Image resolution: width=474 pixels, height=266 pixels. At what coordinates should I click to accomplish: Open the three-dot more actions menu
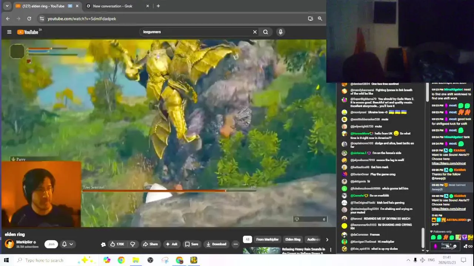click(236, 244)
